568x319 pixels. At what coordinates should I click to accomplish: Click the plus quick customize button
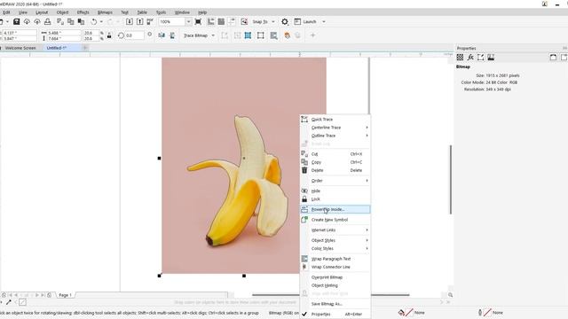click(312, 35)
